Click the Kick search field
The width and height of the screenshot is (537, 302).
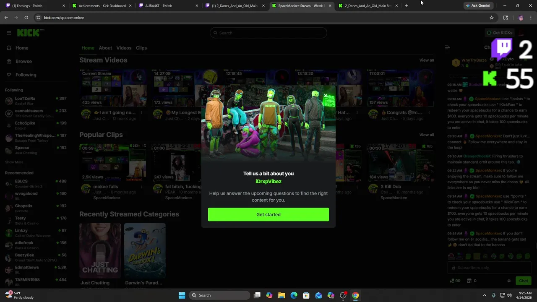click(x=268, y=33)
